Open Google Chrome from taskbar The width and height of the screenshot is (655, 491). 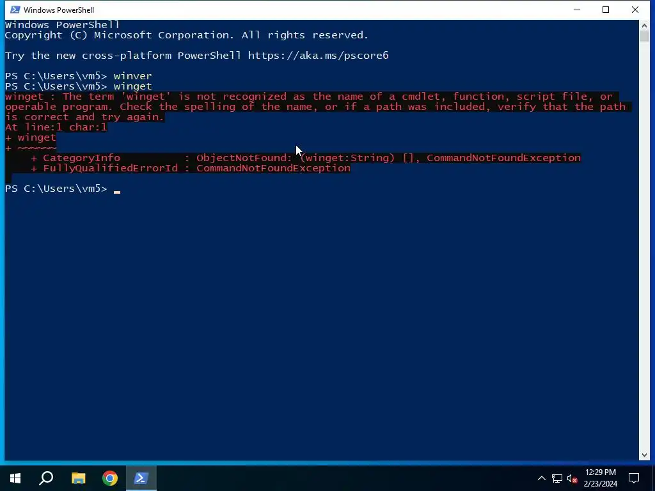(x=110, y=478)
